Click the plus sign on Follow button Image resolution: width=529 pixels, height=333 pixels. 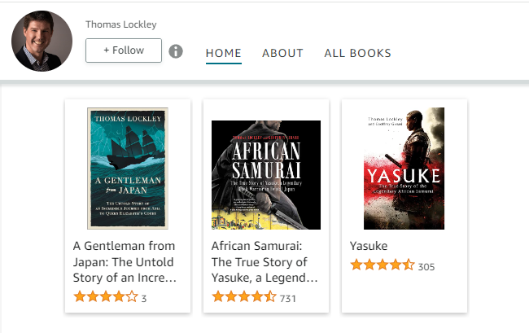pyautogui.click(x=106, y=50)
